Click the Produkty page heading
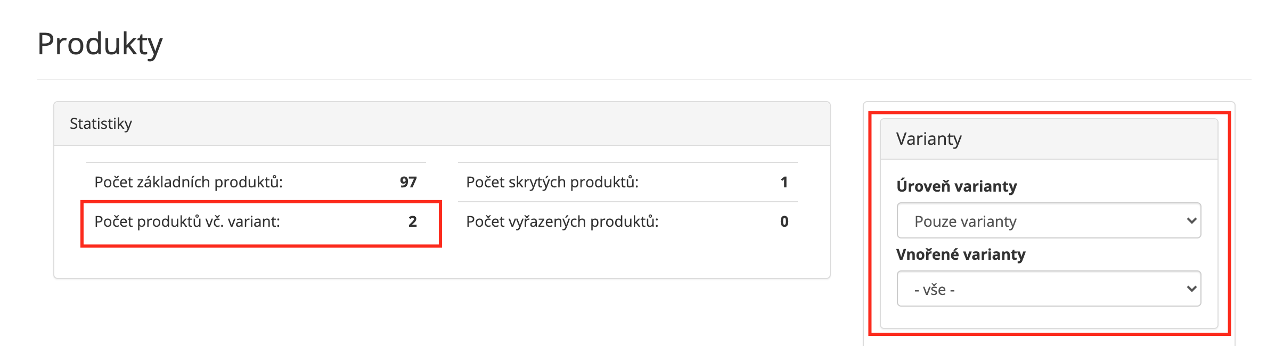The width and height of the screenshot is (1275, 346). [x=100, y=44]
